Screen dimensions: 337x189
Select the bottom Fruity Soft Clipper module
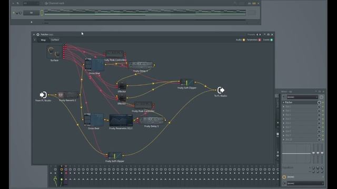click(115, 155)
